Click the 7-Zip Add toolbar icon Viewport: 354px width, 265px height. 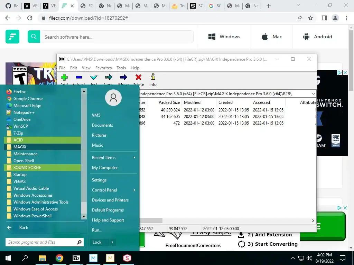[x=64, y=78]
